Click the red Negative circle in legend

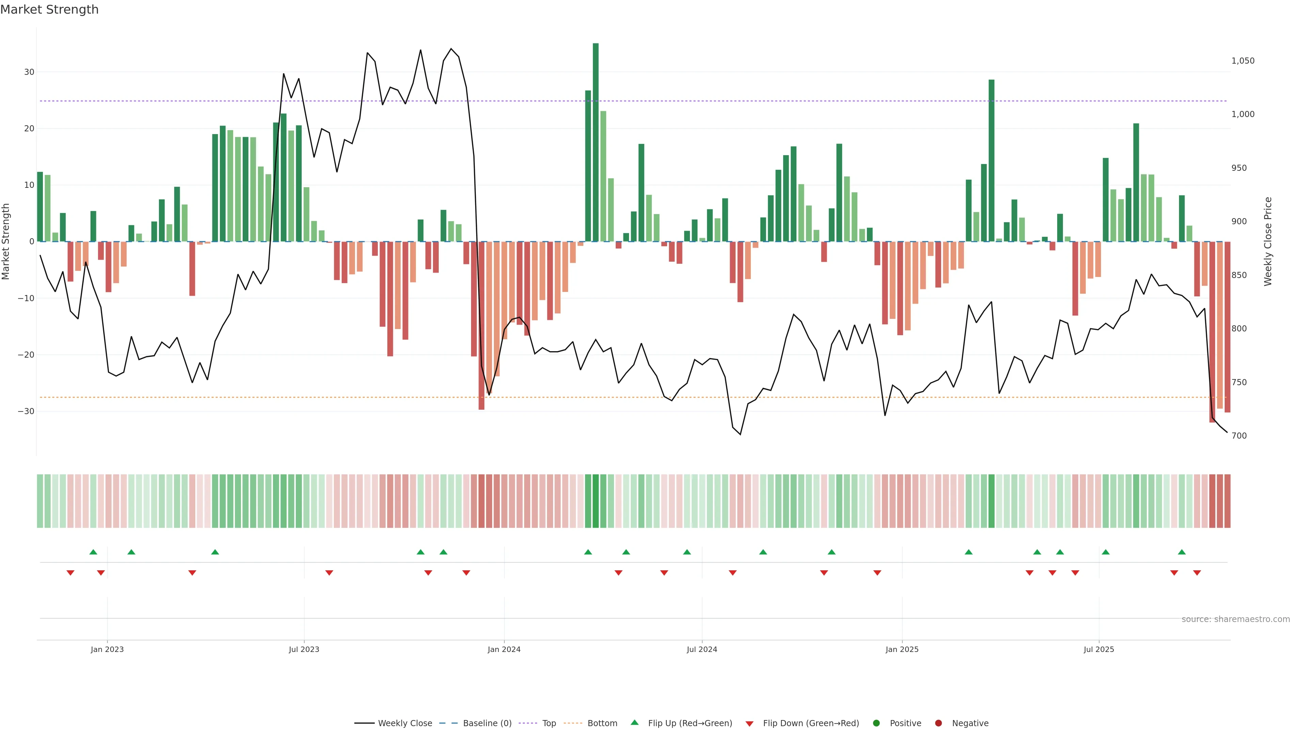(938, 723)
